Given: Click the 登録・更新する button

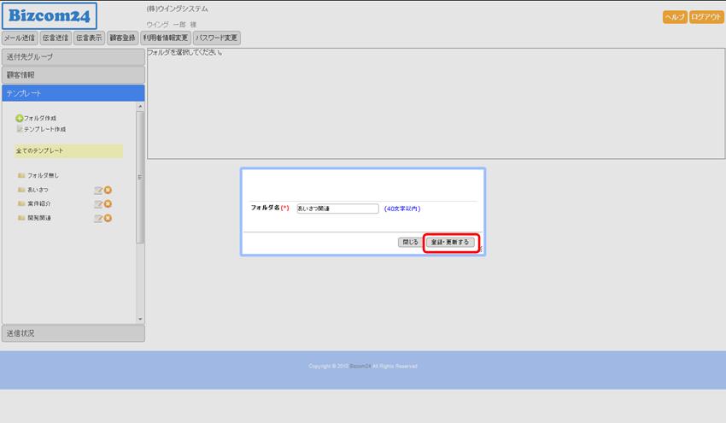Looking at the screenshot, I should point(450,243).
